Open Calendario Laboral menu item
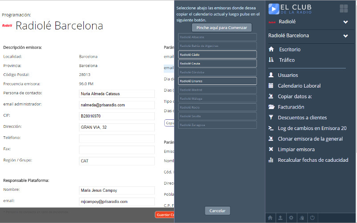 [299, 86]
